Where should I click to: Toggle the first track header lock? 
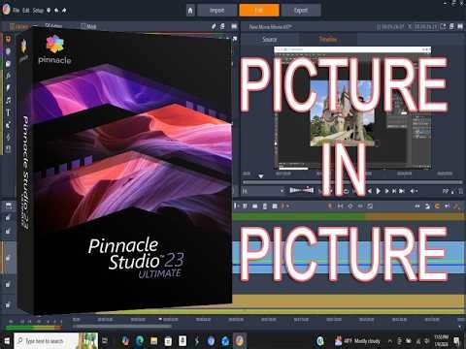(x=8, y=217)
